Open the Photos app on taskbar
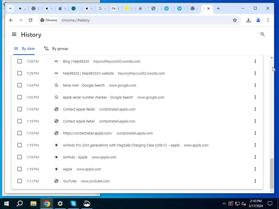This screenshot has width=279, height=209. coord(87,204)
